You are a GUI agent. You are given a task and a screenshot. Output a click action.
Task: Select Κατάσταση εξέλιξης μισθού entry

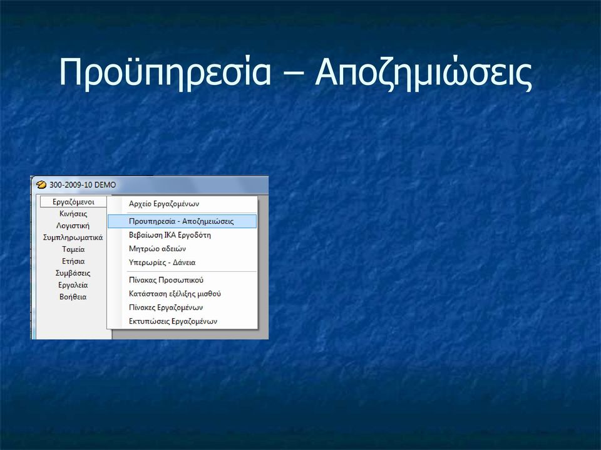pos(182,294)
